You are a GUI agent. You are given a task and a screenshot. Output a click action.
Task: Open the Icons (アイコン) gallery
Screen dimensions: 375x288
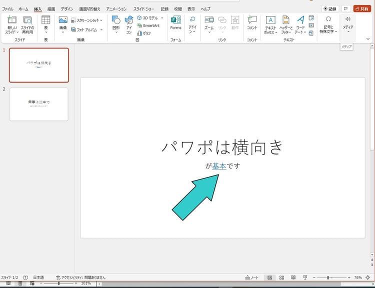[x=129, y=25]
